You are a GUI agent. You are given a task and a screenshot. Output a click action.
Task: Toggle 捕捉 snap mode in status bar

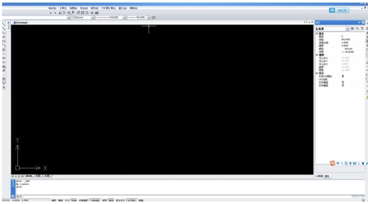tap(54, 200)
